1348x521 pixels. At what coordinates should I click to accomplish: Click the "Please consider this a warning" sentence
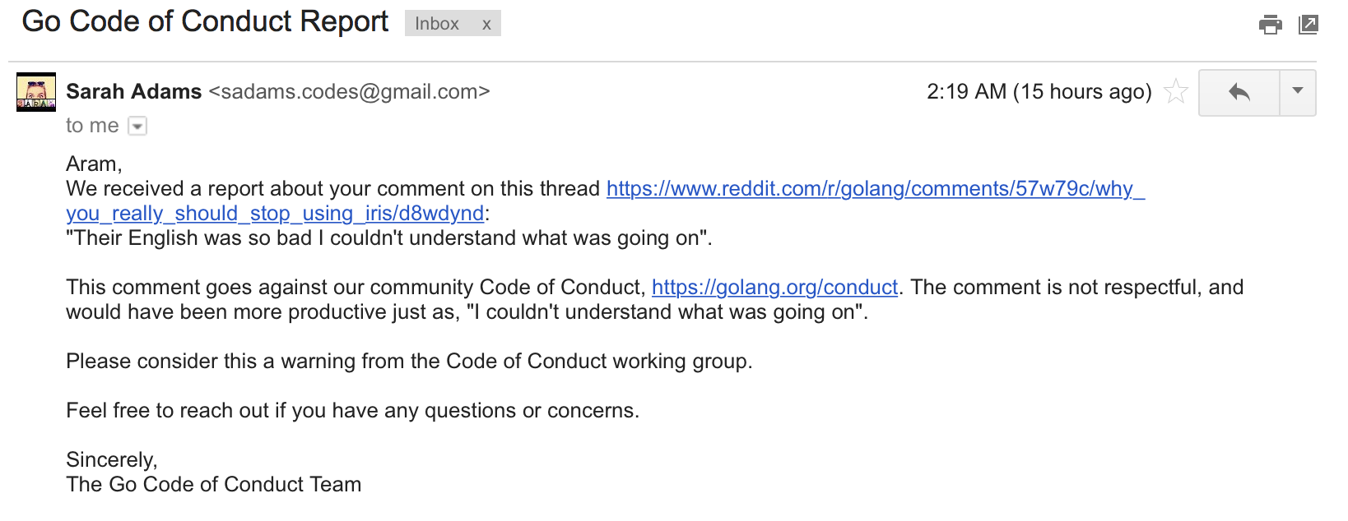point(409,362)
